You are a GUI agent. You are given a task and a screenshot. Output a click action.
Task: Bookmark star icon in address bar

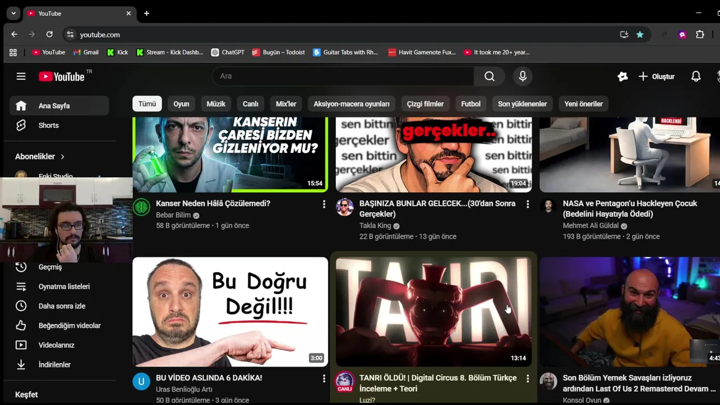640,34
